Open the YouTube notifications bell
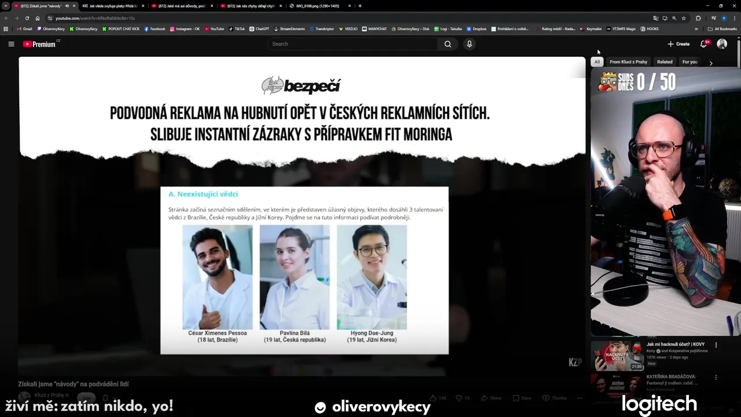The image size is (741, 417). [x=704, y=44]
